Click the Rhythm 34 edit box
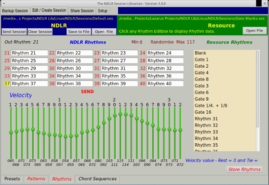This screenshot has height=185, width=269. click(x=74, y=76)
